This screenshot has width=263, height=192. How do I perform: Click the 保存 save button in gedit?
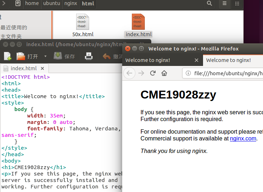(x=64, y=56)
